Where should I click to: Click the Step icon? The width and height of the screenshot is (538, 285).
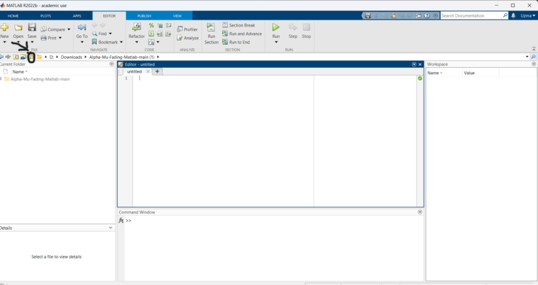click(293, 27)
